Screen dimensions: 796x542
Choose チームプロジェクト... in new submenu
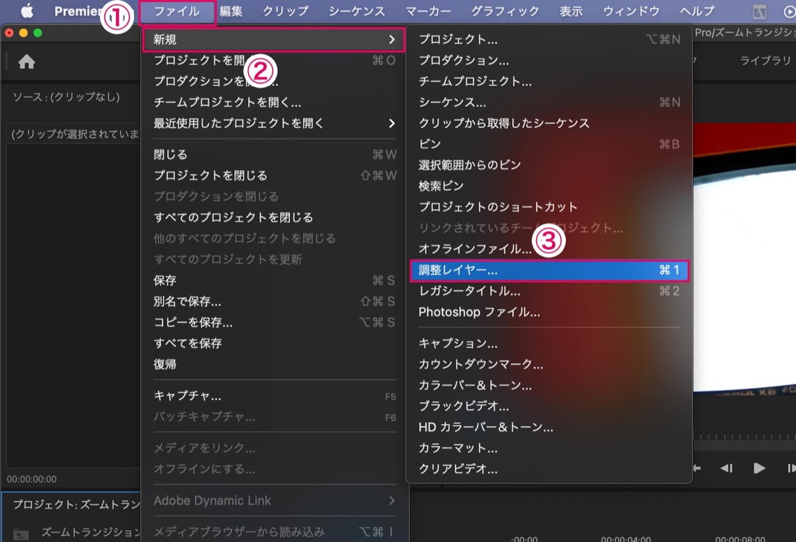(x=549, y=82)
